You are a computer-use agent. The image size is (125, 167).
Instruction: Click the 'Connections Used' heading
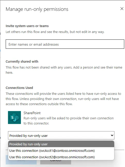(19, 88)
